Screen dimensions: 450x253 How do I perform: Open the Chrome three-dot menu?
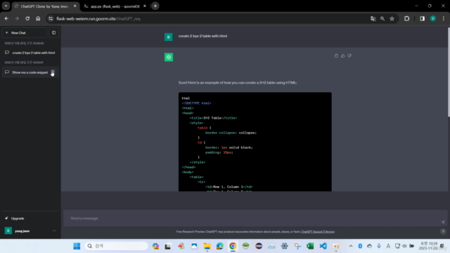(444, 19)
